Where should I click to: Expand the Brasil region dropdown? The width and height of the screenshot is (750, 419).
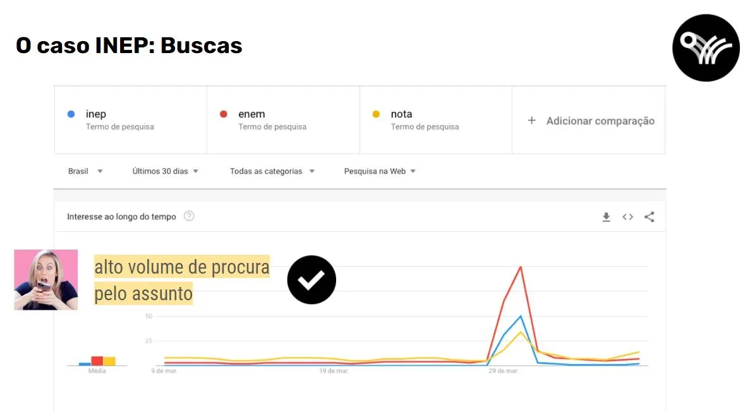click(85, 171)
